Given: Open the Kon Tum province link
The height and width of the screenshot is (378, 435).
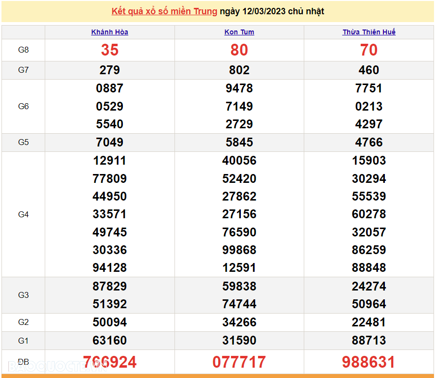Looking at the screenshot, I should point(239,32).
